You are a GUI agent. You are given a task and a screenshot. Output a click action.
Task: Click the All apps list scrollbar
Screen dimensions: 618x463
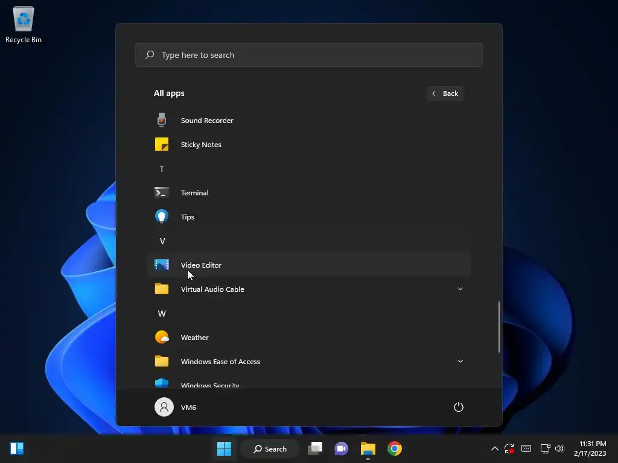pyautogui.click(x=499, y=327)
